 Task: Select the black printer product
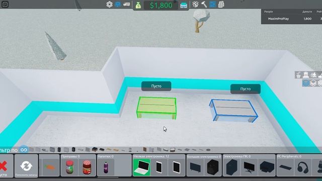[x=267, y=167]
